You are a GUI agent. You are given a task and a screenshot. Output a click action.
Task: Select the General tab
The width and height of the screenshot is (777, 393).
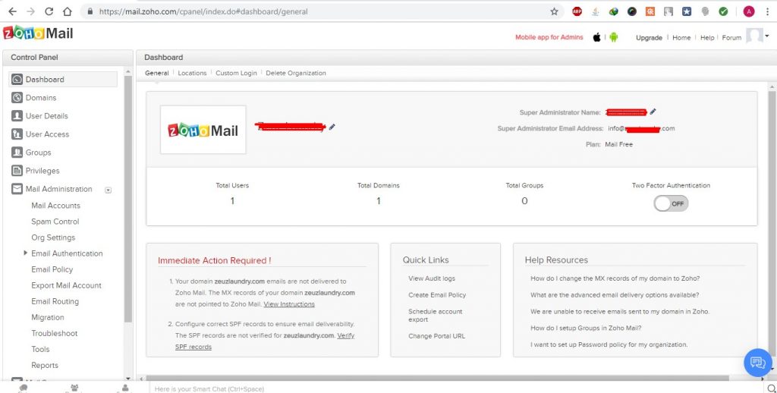click(x=156, y=73)
